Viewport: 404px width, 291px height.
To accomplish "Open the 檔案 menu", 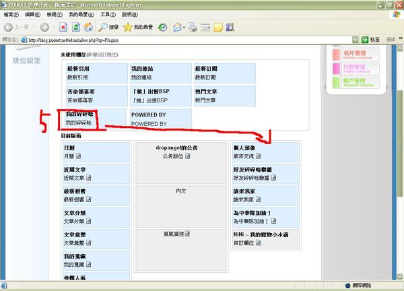I will click(11, 15).
